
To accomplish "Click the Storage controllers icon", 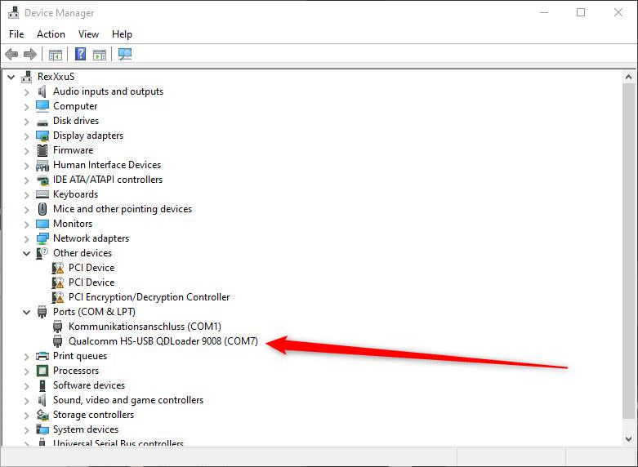I will coord(42,415).
